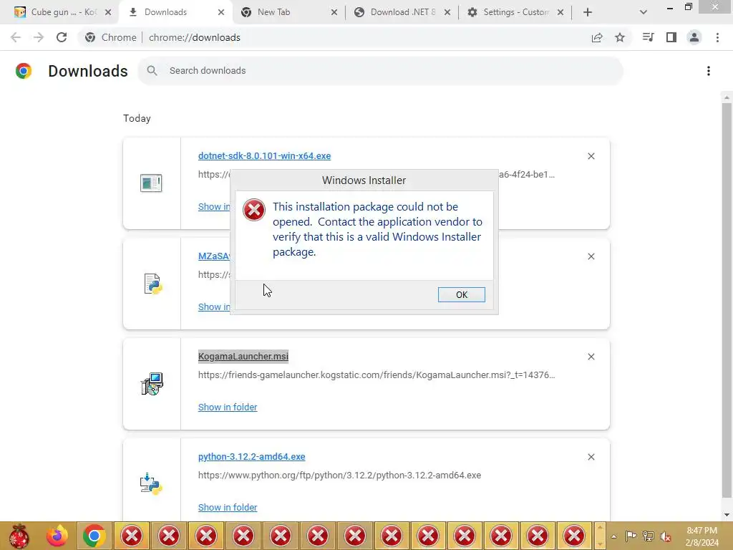733x550 pixels.
Task: Click the python-3.12.2 installer icon
Action: coord(151,484)
